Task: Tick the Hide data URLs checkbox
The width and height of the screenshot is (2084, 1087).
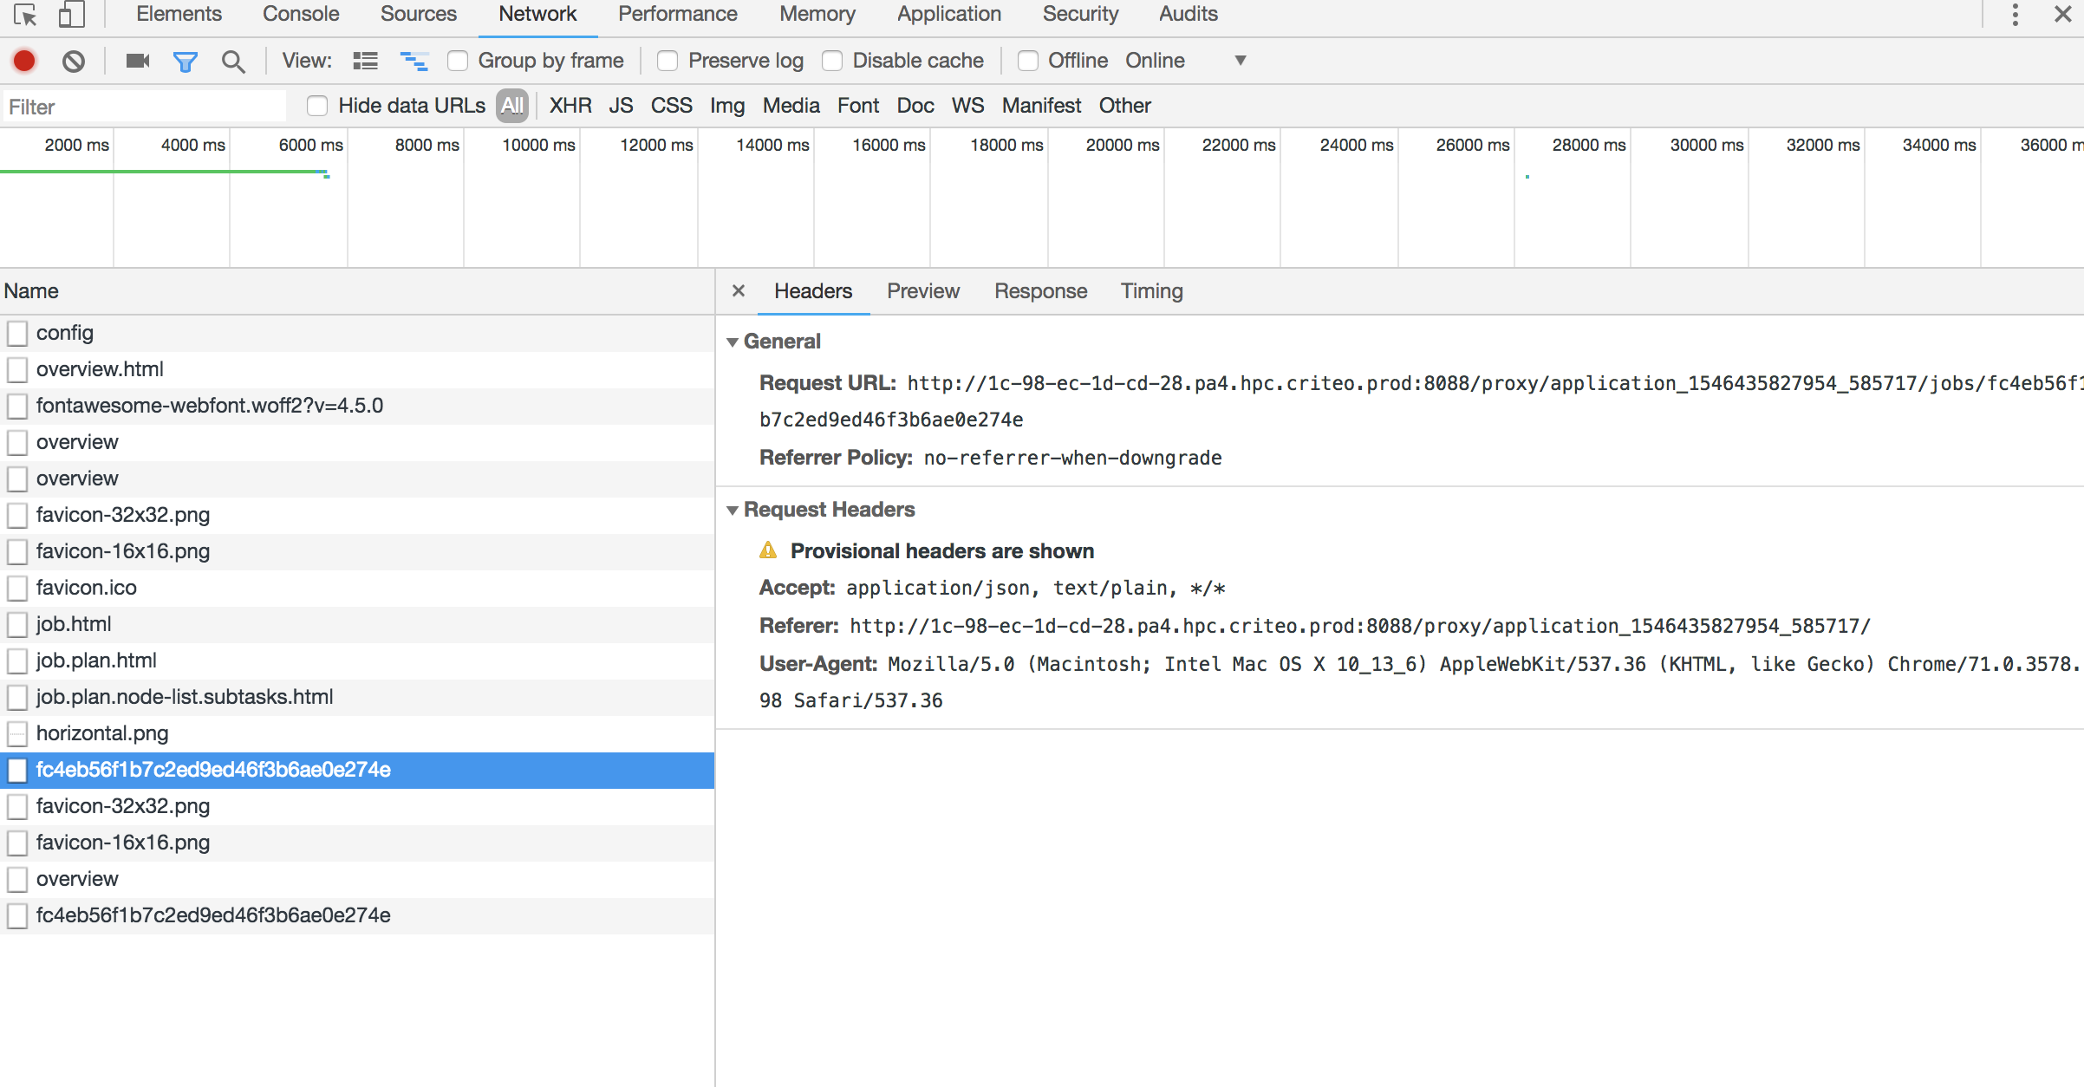Action: [x=317, y=106]
